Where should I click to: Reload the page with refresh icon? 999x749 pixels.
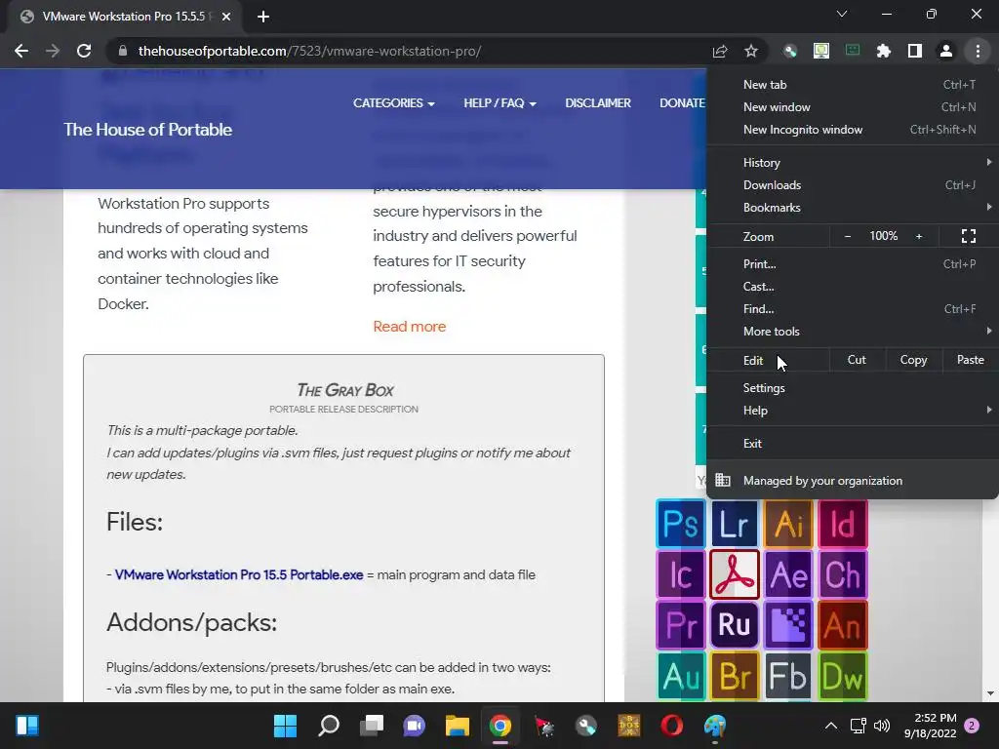(x=84, y=51)
